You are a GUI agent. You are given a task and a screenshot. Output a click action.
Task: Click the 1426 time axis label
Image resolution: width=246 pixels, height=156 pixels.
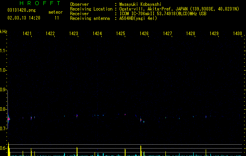point(144,34)
